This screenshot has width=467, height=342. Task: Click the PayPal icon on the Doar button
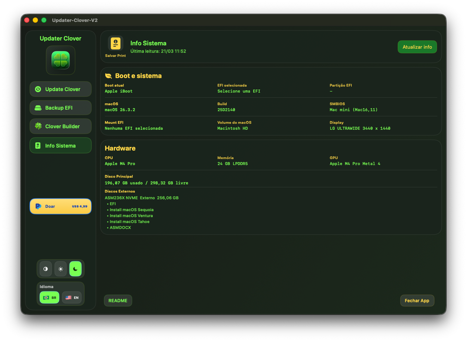point(38,206)
